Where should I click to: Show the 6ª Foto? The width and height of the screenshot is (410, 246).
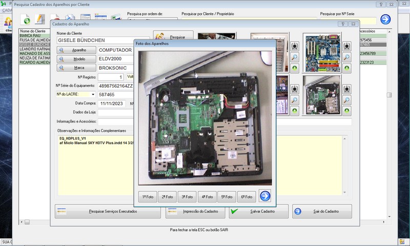click(x=247, y=197)
